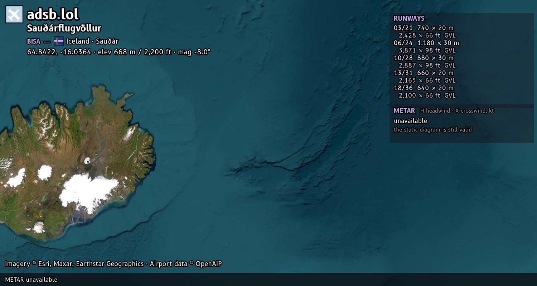Image resolution: width=537 pixels, height=286 pixels.
Task: Select runway row "10/28 880 × 30 m"
Action: [x=424, y=58]
